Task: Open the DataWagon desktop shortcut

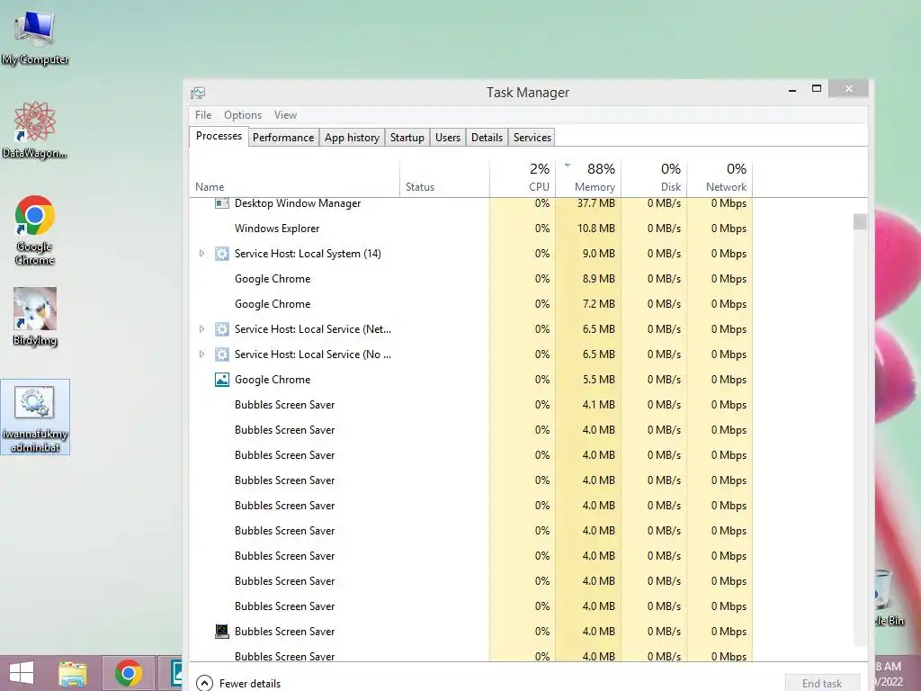Action: point(35,130)
